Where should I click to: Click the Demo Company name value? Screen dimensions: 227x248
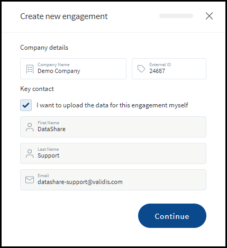pyautogui.click(x=59, y=71)
